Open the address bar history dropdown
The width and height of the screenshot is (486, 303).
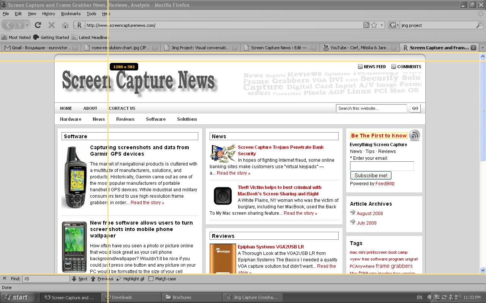pos(382,25)
